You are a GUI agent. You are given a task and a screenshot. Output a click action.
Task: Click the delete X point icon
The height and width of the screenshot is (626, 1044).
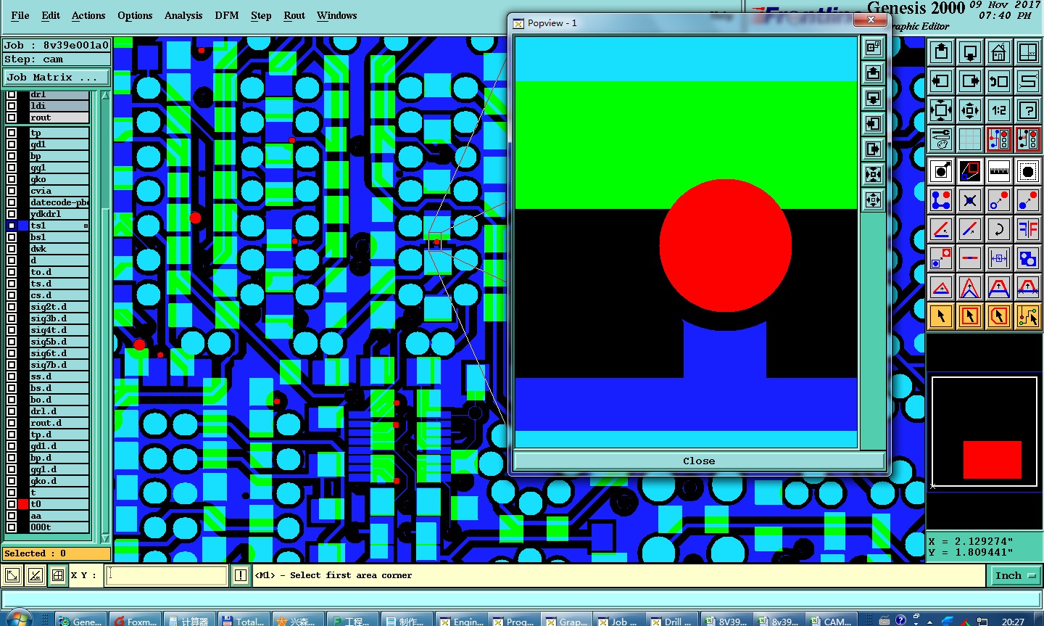pos(970,200)
